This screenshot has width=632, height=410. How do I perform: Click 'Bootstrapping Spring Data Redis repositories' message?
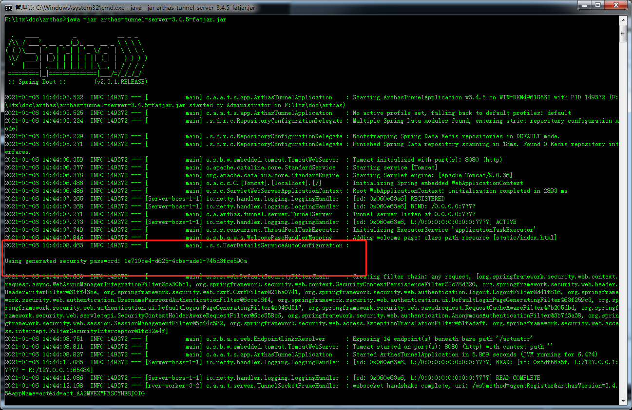[x=456, y=136]
